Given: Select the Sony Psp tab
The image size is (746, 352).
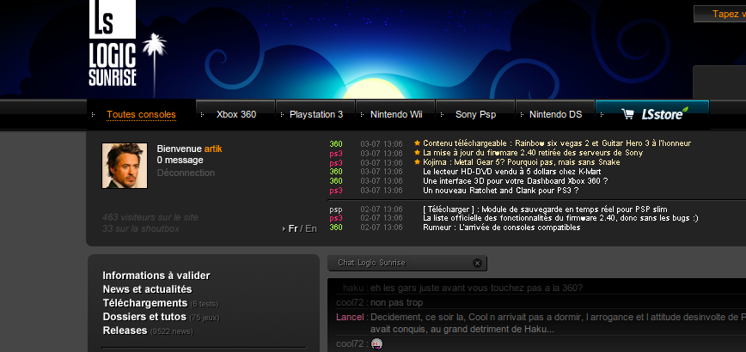Looking at the screenshot, I should 475,114.
